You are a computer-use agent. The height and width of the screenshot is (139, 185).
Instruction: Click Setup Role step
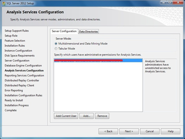[11, 36]
